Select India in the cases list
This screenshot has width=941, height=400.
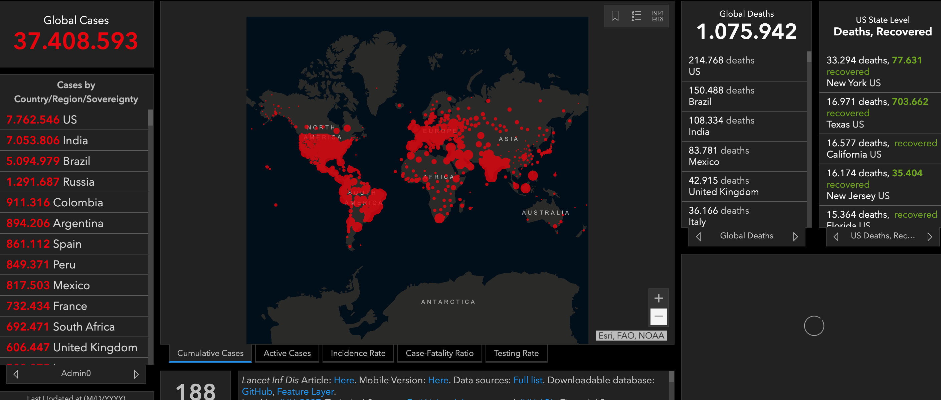pos(75,140)
